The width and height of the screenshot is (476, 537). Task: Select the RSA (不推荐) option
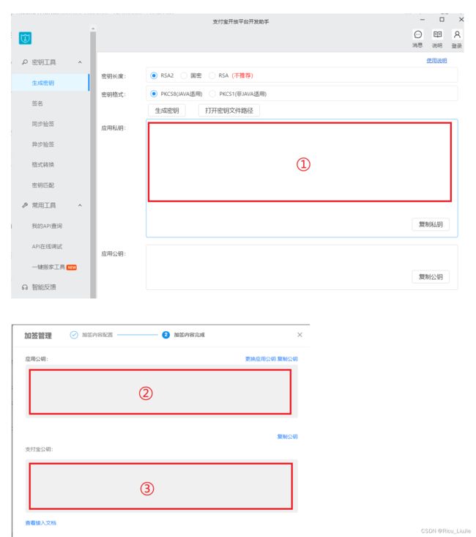212,75
